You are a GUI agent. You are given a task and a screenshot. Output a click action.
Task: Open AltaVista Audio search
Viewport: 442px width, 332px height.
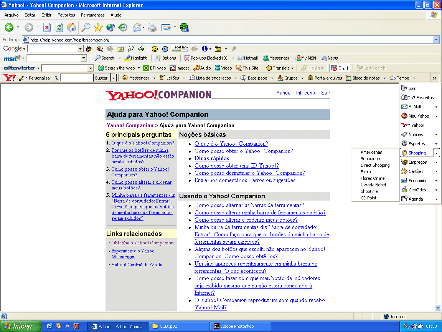click(x=202, y=68)
